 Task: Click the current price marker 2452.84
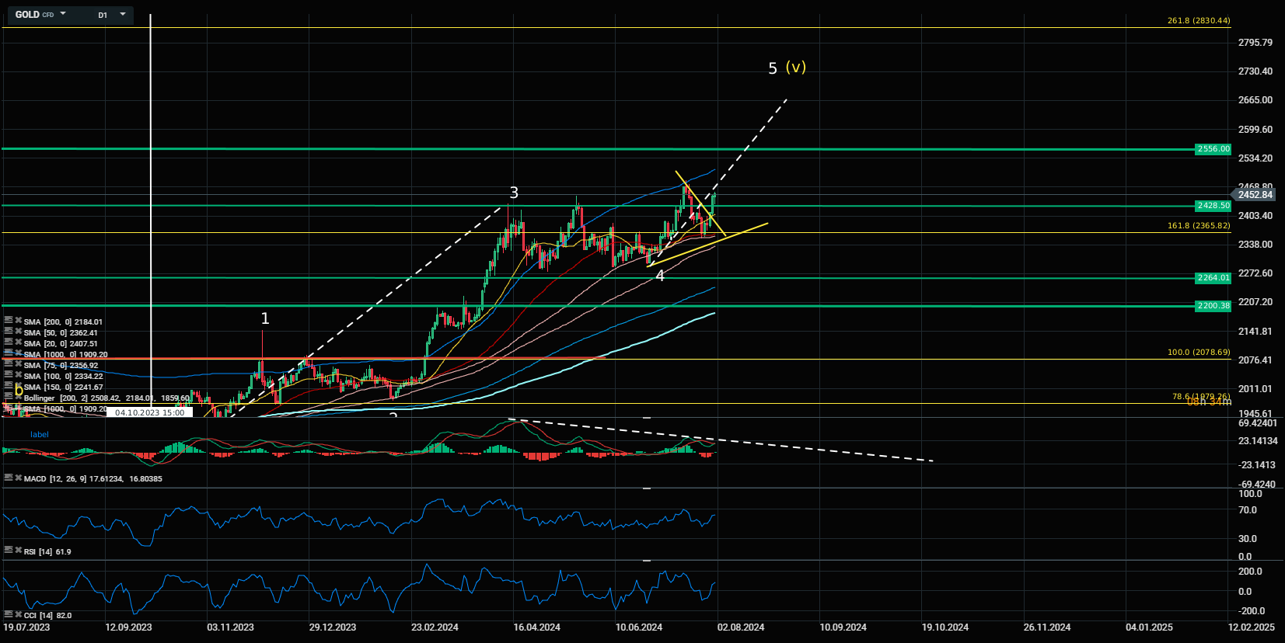pyautogui.click(x=1255, y=195)
